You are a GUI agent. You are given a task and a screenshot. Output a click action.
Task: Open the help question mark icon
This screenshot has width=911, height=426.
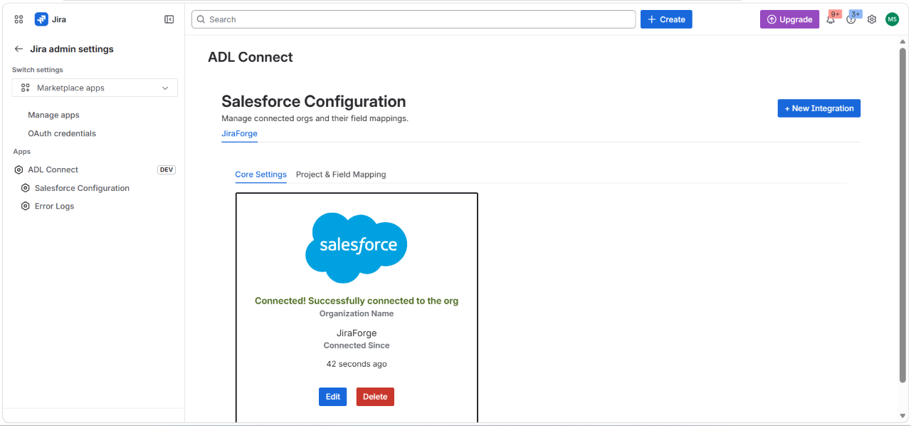click(851, 19)
